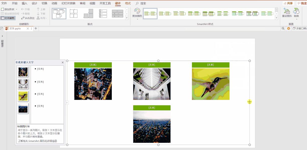307x150 pixels.
Task: Collapse the text pane via side arrow handle
Action: point(67,103)
